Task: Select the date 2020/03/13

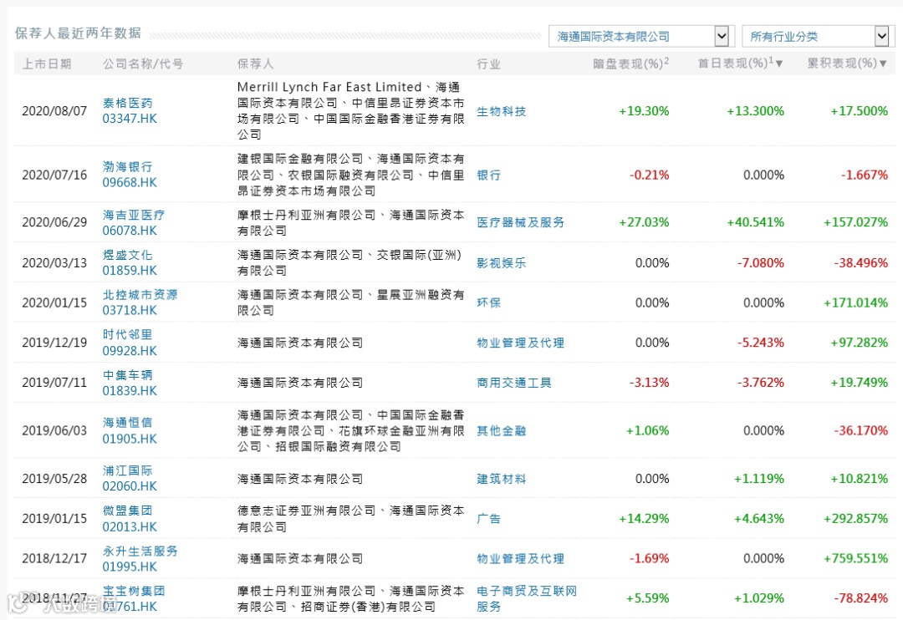Action: click(x=54, y=263)
